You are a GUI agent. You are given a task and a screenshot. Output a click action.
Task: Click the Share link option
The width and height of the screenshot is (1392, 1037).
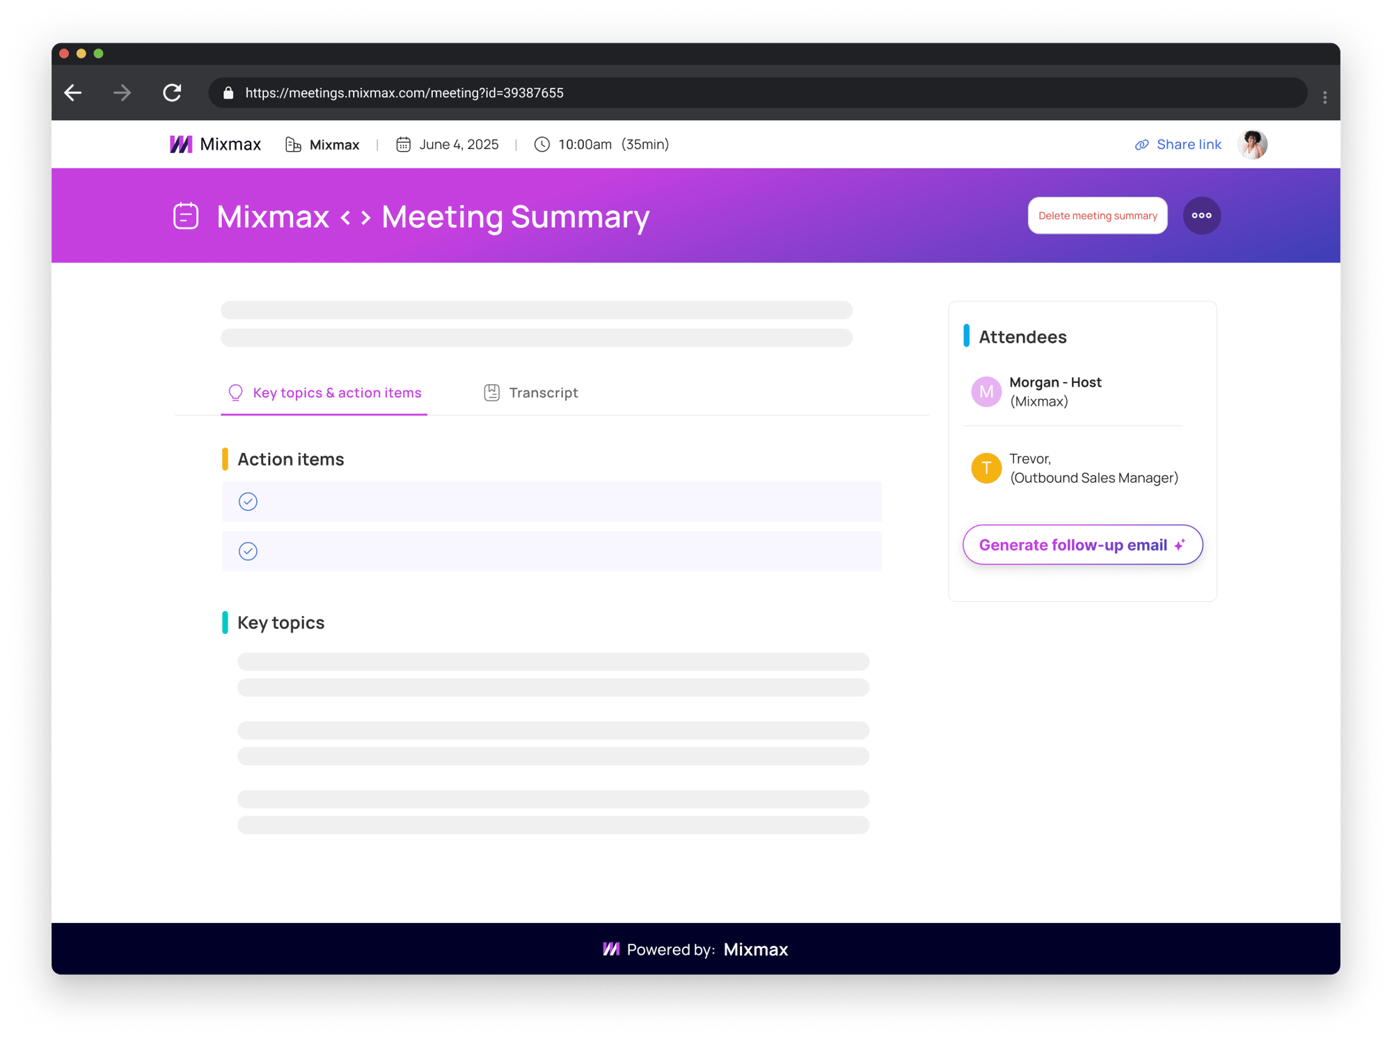[1178, 144]
